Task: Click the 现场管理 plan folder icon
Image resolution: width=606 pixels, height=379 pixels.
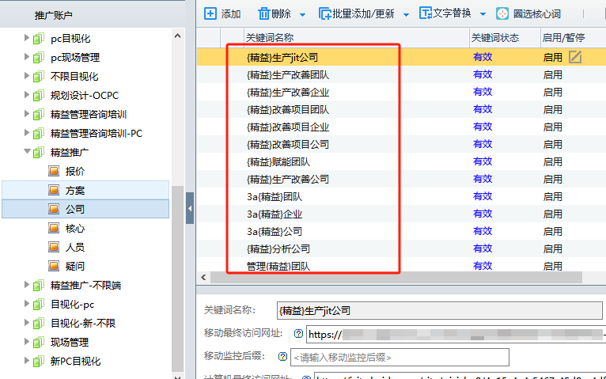Action: click(38, 343)
